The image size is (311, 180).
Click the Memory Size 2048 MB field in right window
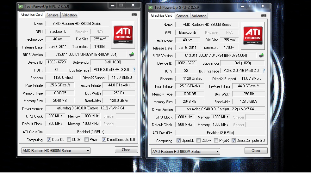[x=190, y=102]
